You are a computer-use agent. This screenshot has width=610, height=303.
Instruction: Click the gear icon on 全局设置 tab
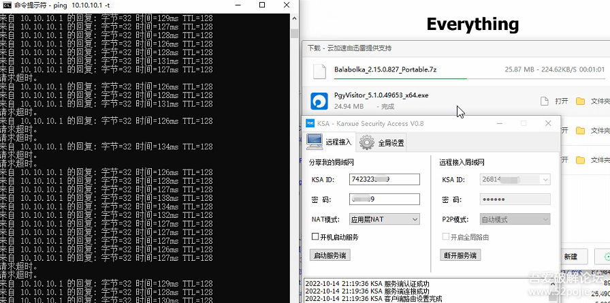tap(367, 142)
